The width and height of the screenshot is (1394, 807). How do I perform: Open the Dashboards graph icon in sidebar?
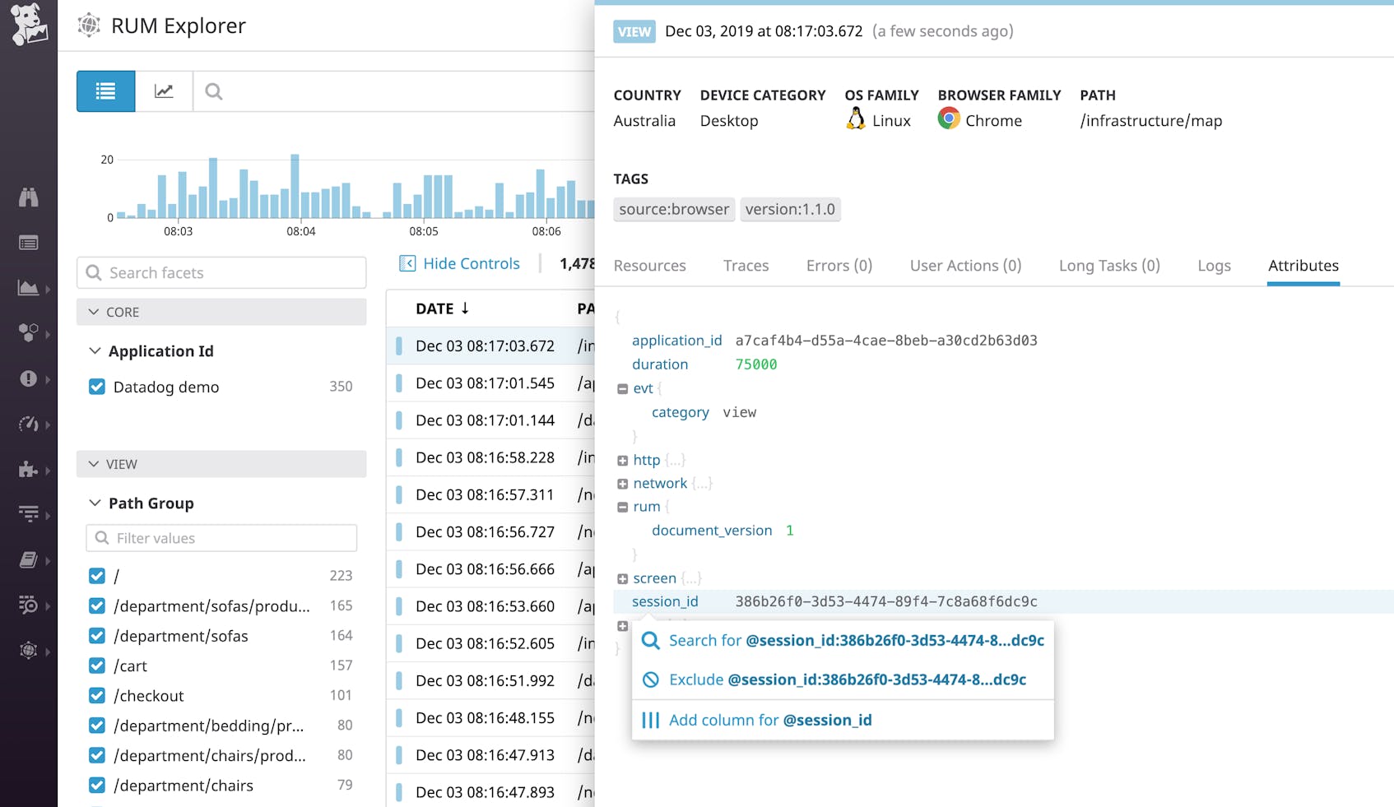coord(29,288)
